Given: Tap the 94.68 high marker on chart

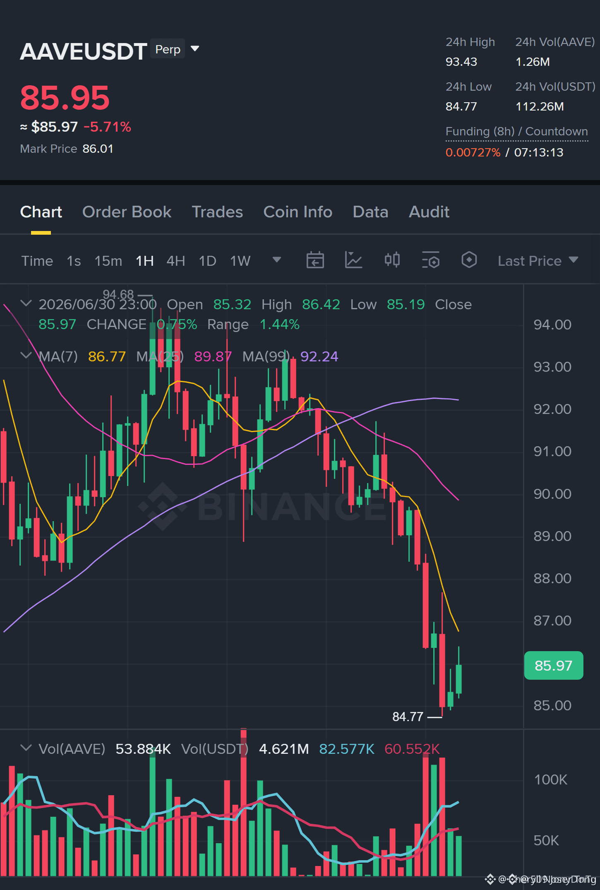Looking at the screenshot, I should click(118, 294).
